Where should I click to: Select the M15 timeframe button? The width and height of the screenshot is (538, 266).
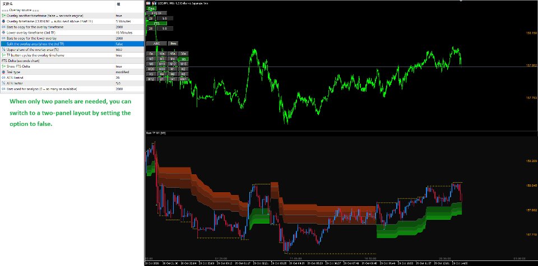point(183,64)
